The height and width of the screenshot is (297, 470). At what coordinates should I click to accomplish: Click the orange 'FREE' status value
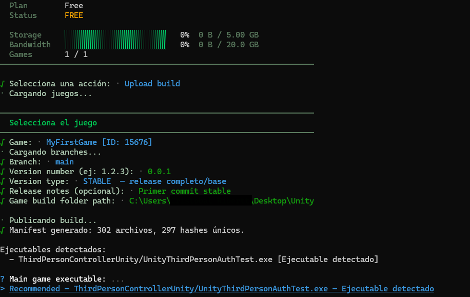tap(74, 15)
